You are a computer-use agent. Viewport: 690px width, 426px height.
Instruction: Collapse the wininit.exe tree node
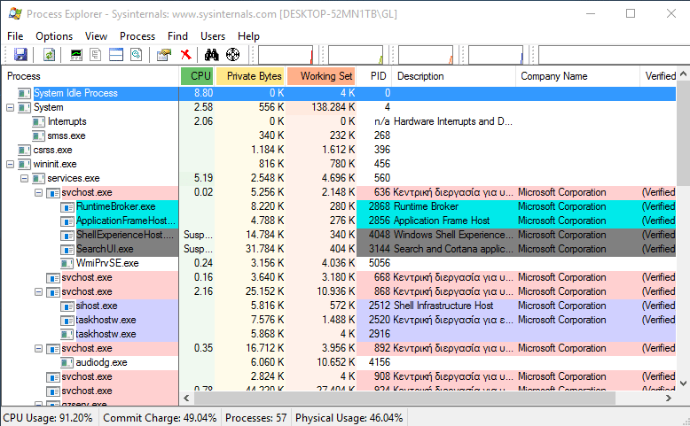(10, 164)
